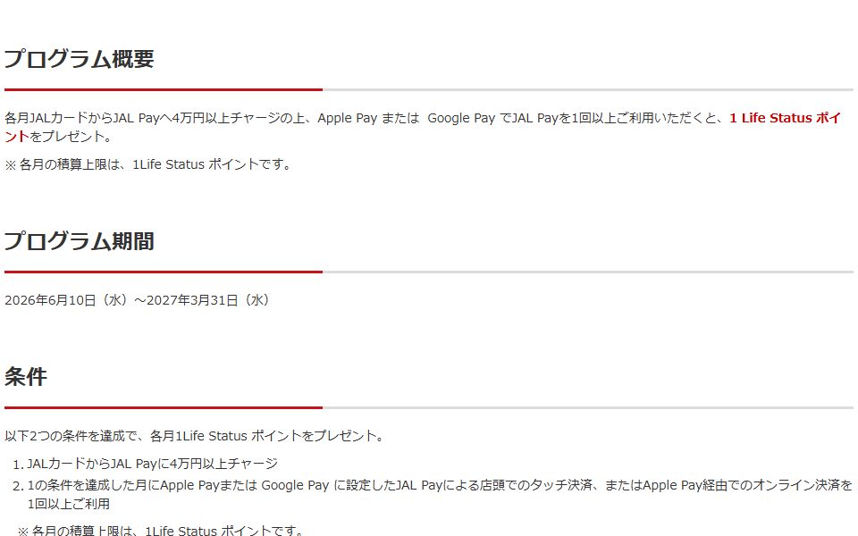Click list item 1 JALカードからJAL Payに4万円以上チャージ

click(153, 464)
